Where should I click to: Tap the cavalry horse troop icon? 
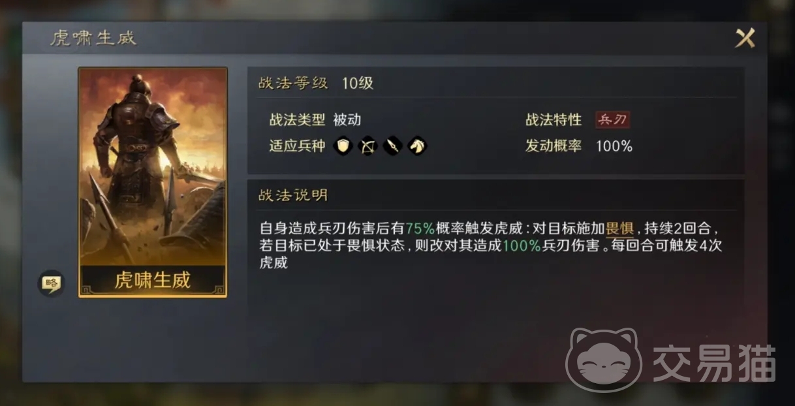(x=417, y=146)
